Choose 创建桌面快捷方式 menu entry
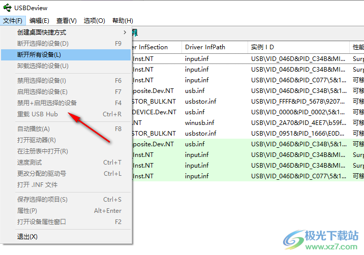 coord(66,32)
